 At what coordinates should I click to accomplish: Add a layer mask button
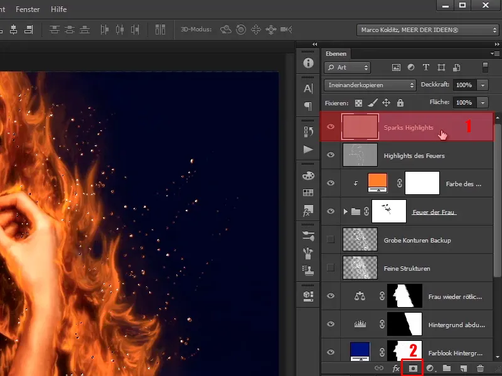pyautogui.click(x=413, y=368)
